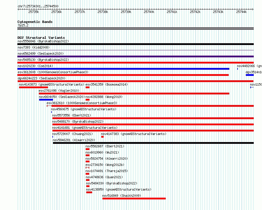This screenshot has width=262, height=210.
Task: Open nsv5485130 (ByrskaBishop2022) label
Action: pyautogui.click(x=43, y=60)
